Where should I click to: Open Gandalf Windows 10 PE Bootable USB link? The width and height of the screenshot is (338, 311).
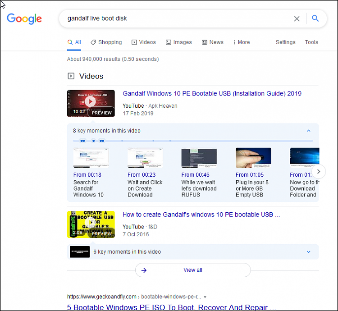point(212,94)
